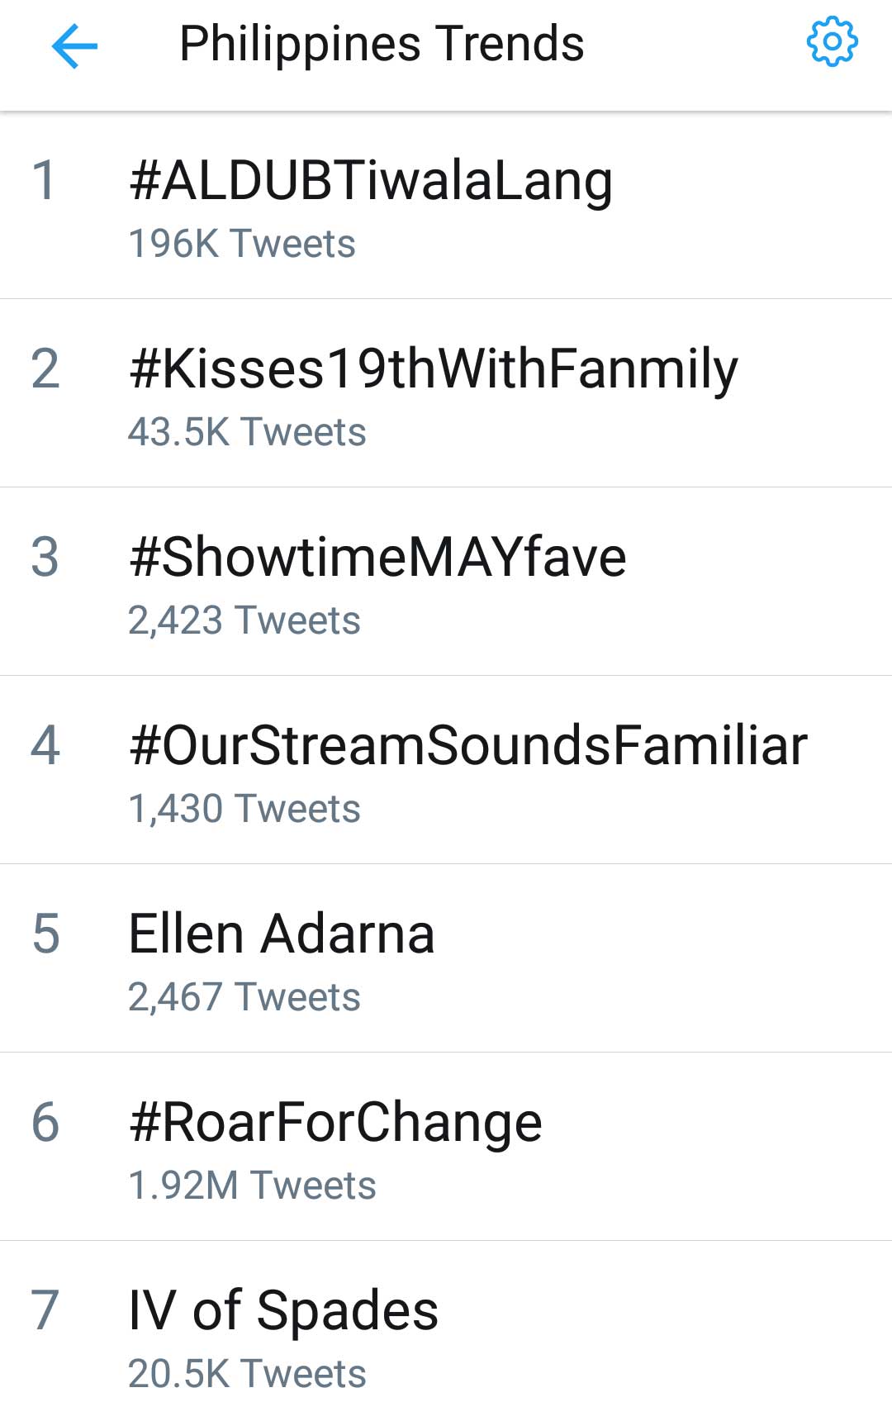View the #ShowtimeMAYfave trend
This screenshot has width=892, height=1421.
coord(377,558)
